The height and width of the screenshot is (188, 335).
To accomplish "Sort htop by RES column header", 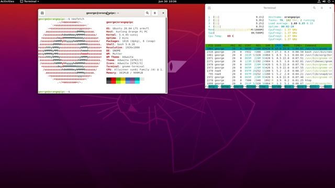I will (258, 45).
